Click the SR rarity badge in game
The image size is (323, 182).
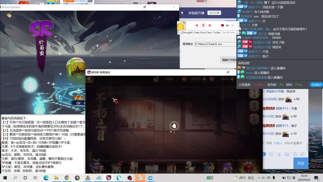(x=41, y=28)
